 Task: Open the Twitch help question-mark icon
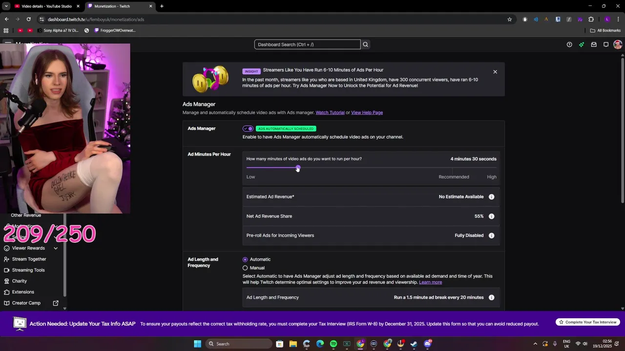(569, 44)
